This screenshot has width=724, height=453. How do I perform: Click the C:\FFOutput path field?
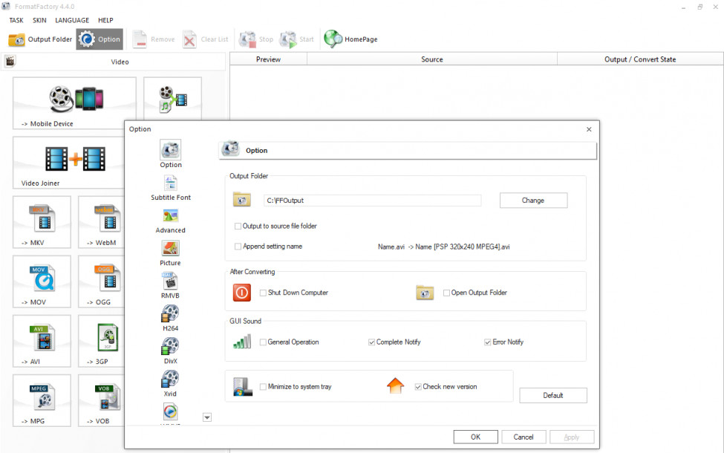pos(372,201)
